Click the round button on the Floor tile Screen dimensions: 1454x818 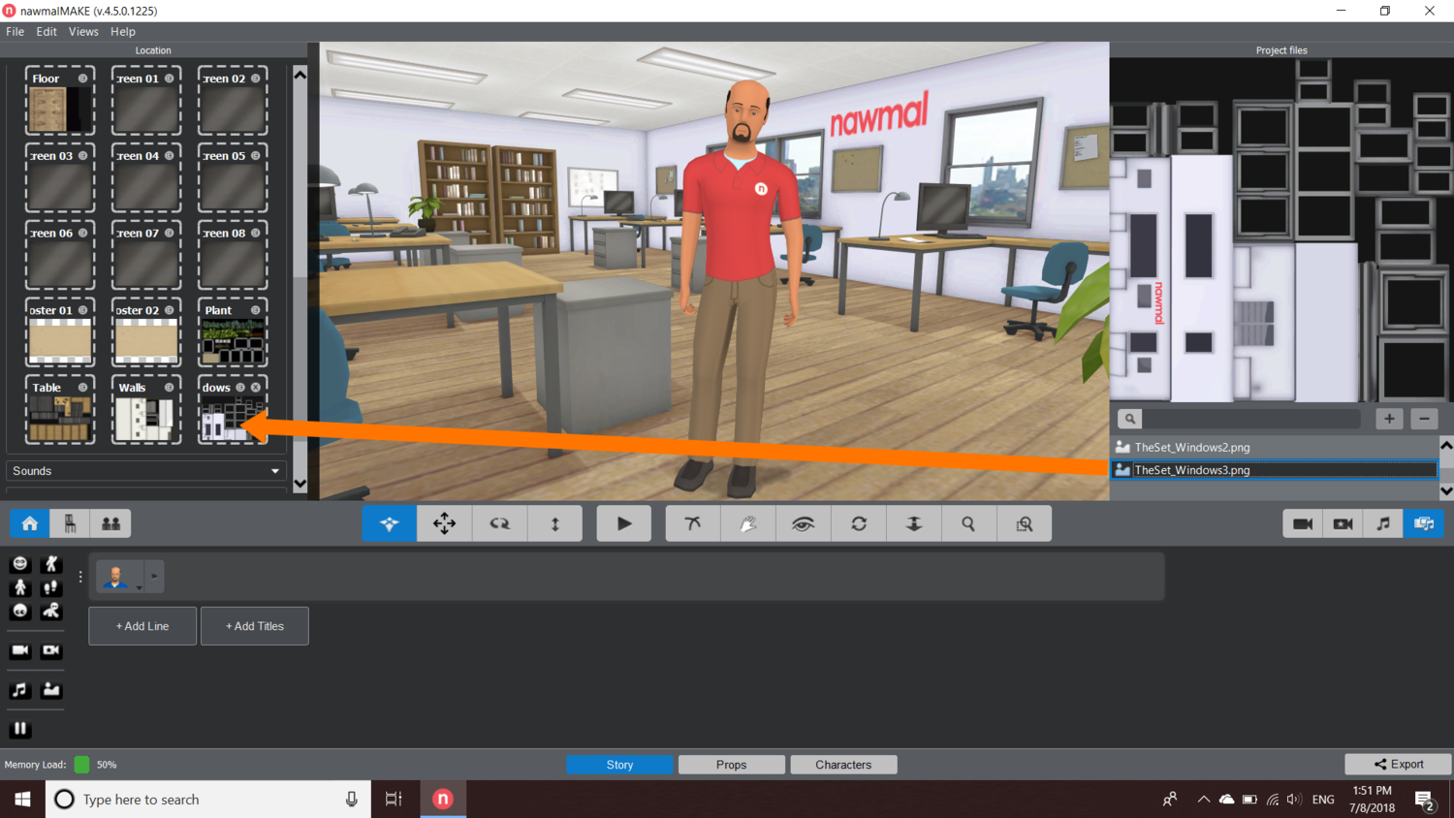tap(82, 79)
